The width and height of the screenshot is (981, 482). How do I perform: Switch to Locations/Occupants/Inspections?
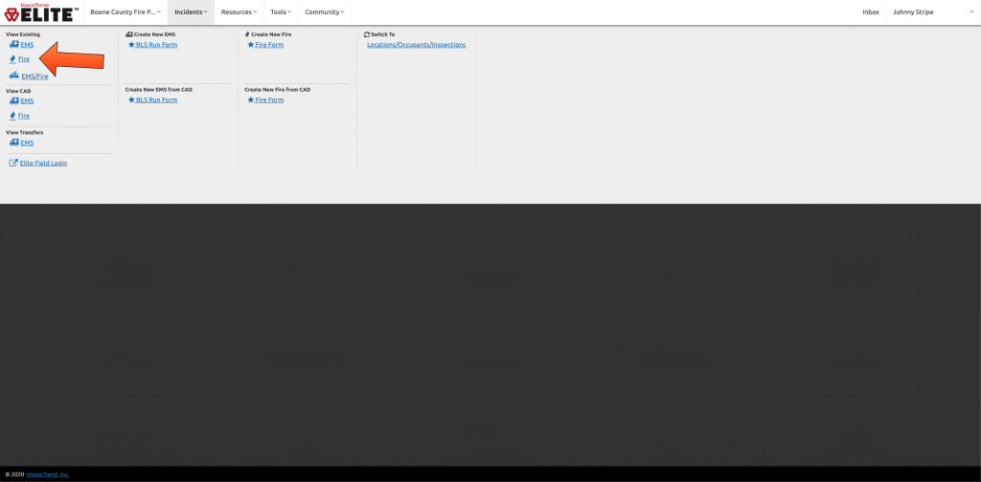coord(416,45)
